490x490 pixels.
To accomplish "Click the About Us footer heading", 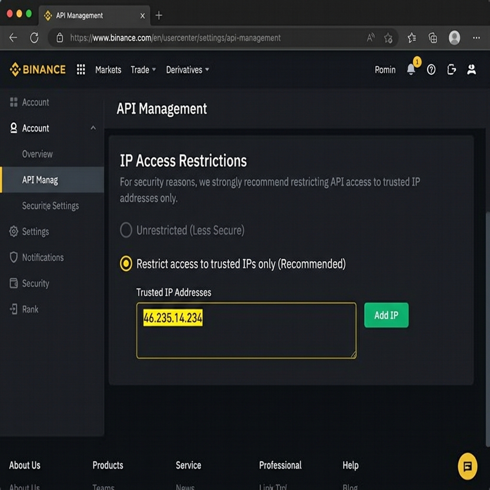I will pos(25,465).
